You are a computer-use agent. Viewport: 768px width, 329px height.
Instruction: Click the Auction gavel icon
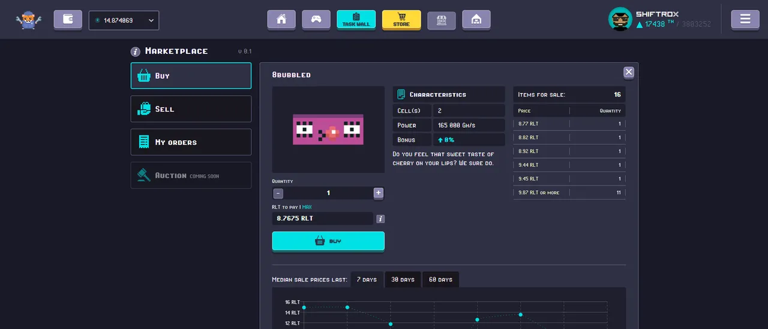pos(144,175)
